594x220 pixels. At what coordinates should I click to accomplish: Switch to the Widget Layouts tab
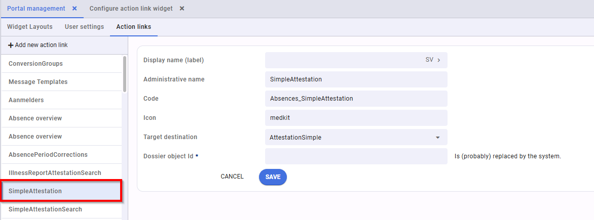click(x=29, y=27)
